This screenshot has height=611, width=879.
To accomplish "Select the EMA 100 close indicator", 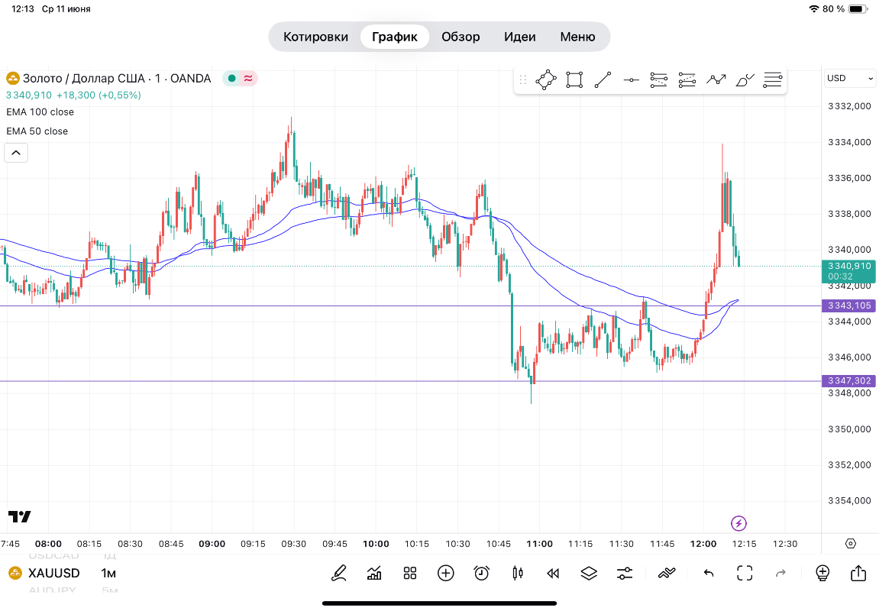I will pos(40,112).
